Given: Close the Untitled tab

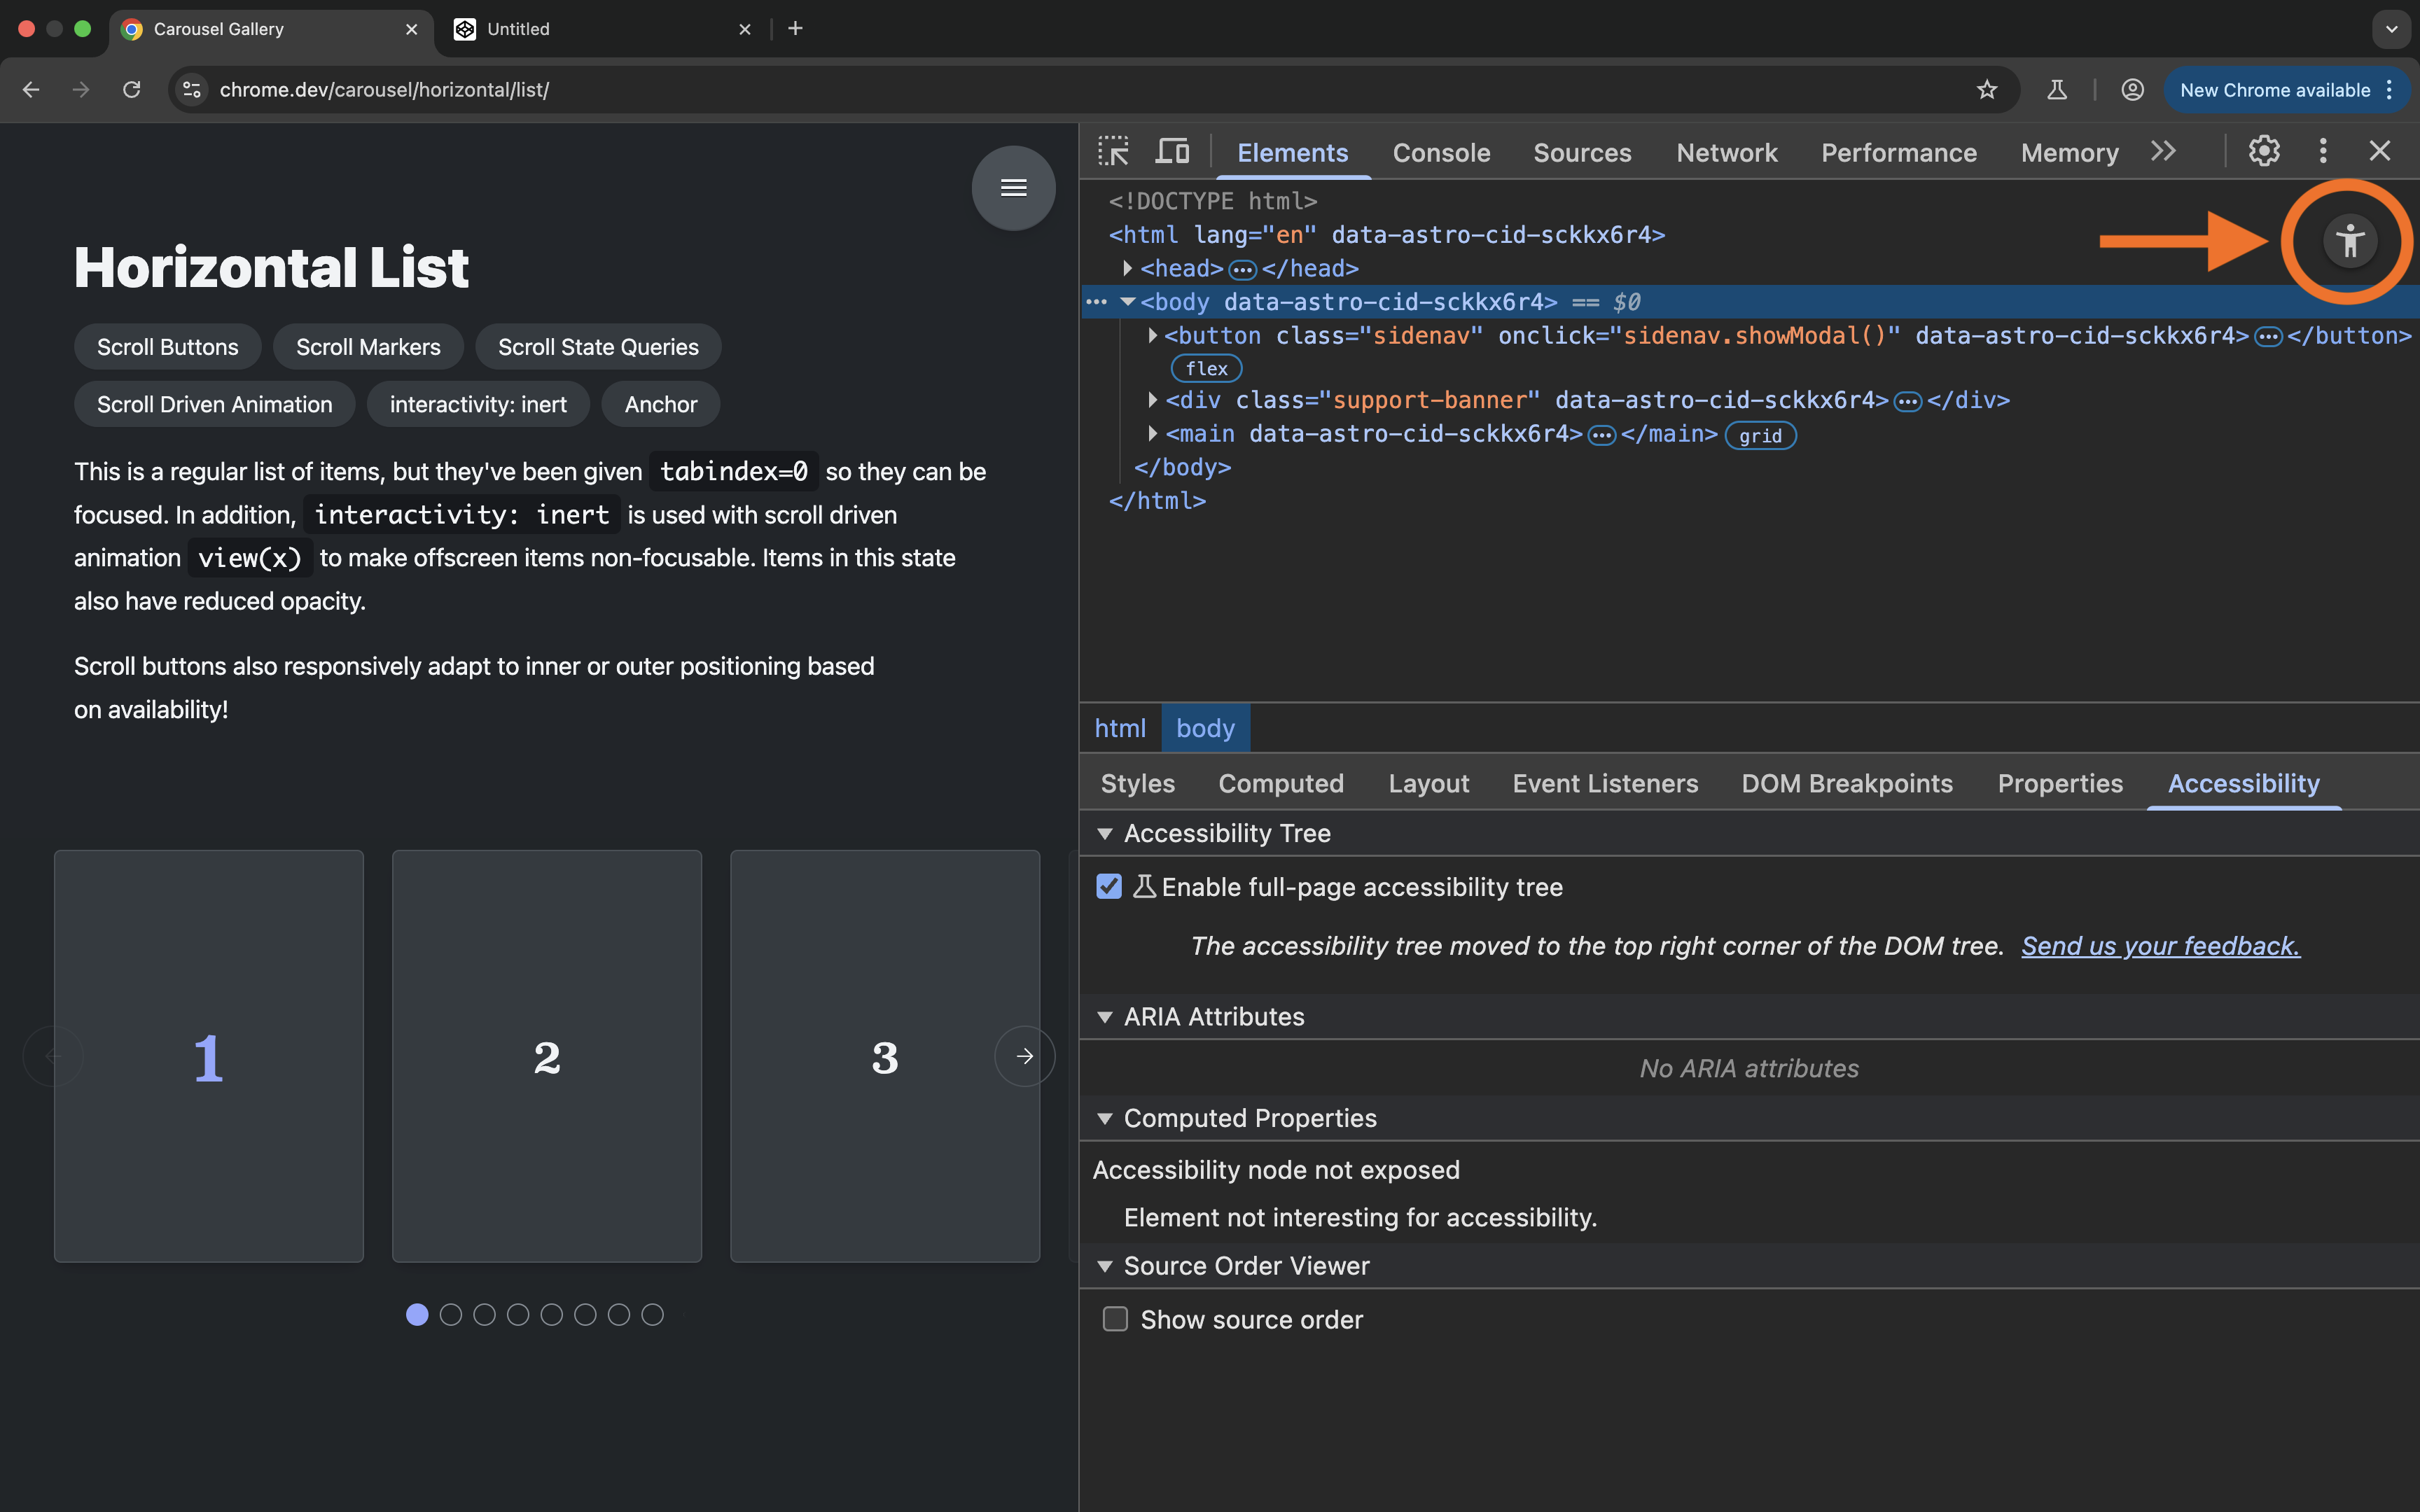Looking at the screenshot, I should pos(744,30).
